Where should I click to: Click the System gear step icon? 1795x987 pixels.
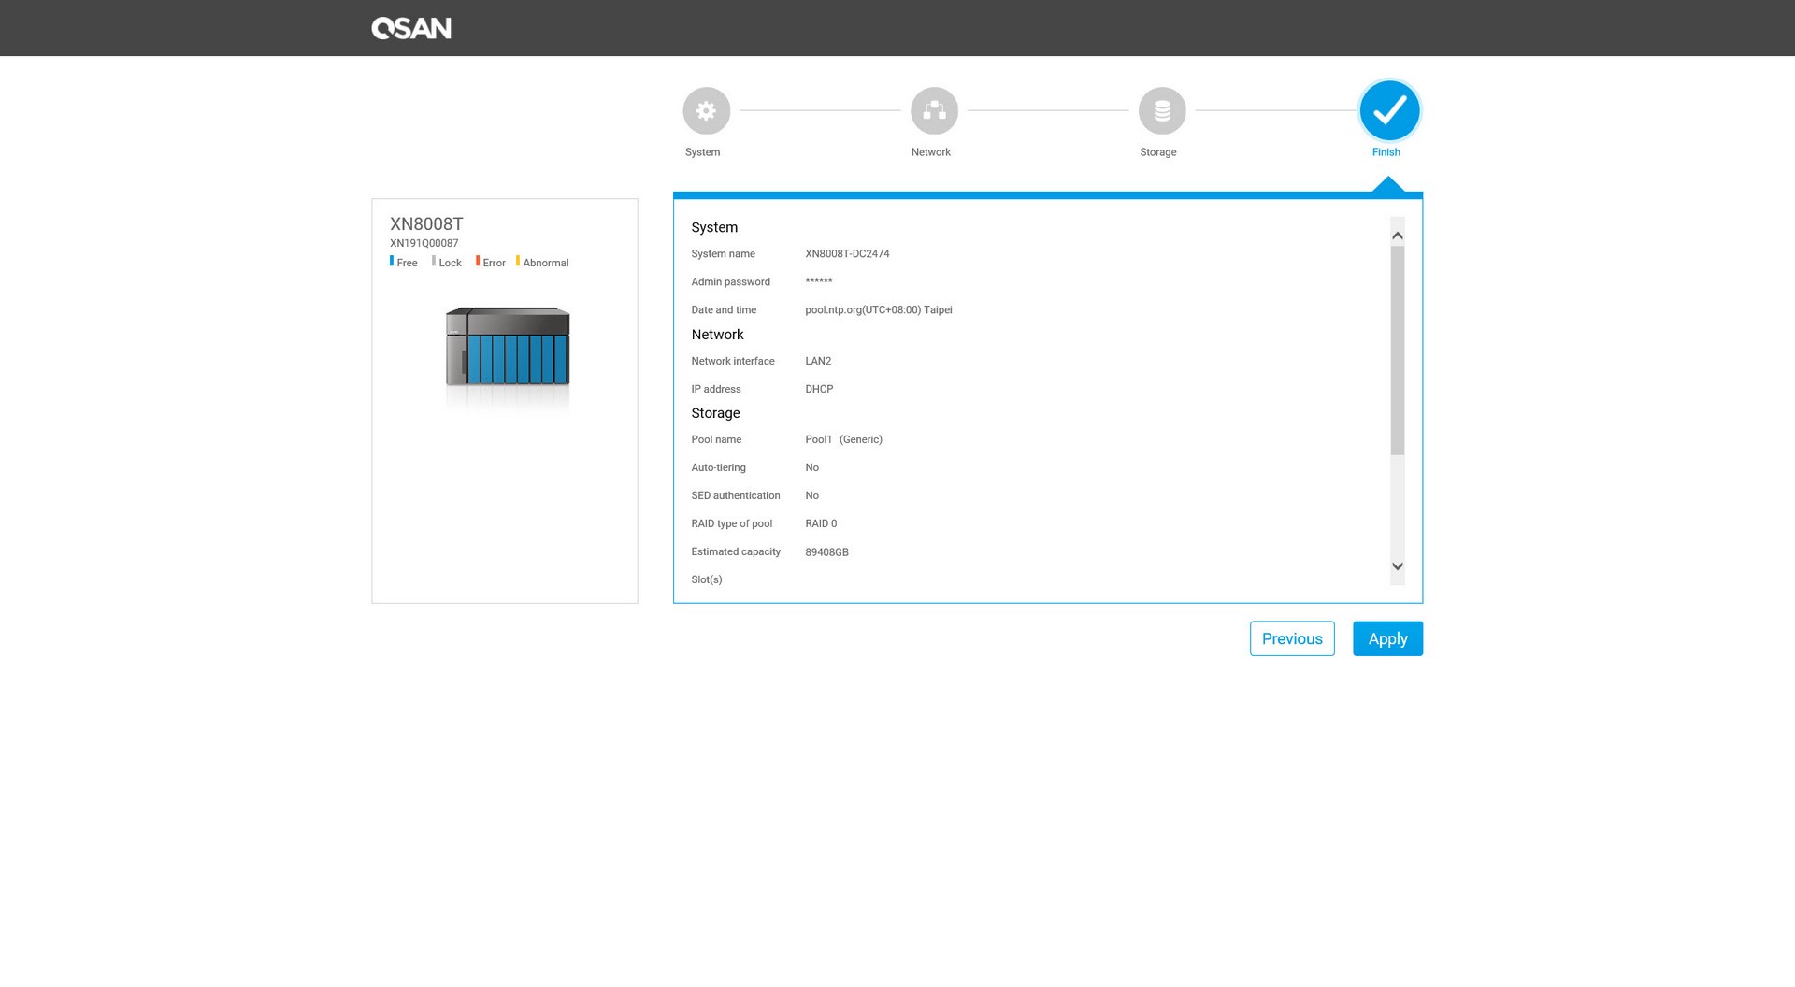[706, 111]
